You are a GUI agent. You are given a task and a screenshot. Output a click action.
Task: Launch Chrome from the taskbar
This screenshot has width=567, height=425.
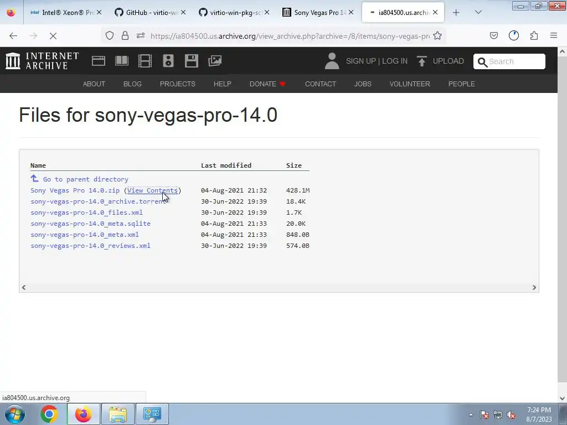[x=49, y=414]
